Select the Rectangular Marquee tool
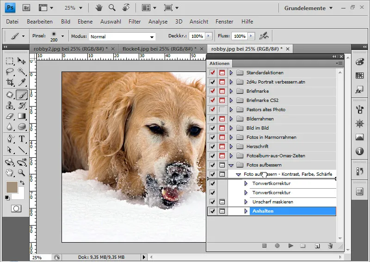The image size is (370, 262). [x=9, y=61]
